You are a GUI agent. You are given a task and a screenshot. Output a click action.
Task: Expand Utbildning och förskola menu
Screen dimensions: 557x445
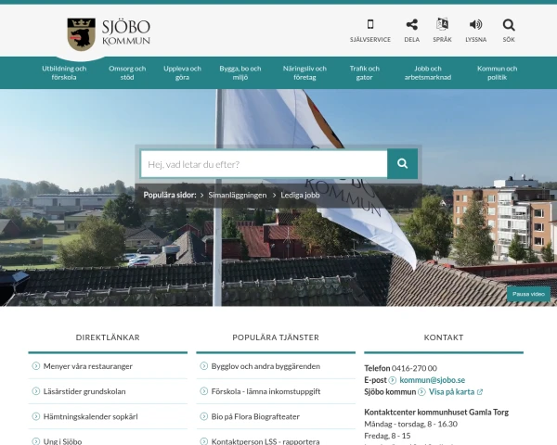coord(64,72)
